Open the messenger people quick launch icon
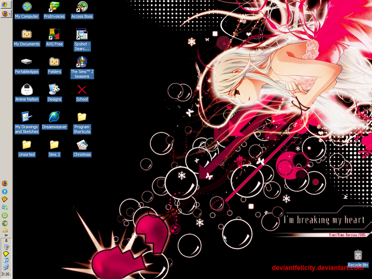Screen dimensions: 372x279 pos(5,207)
